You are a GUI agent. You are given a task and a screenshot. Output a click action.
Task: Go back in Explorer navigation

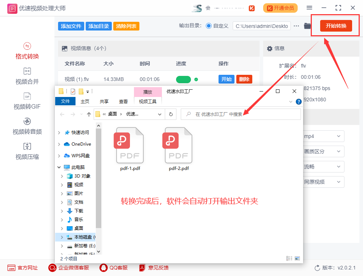(62, 114)
